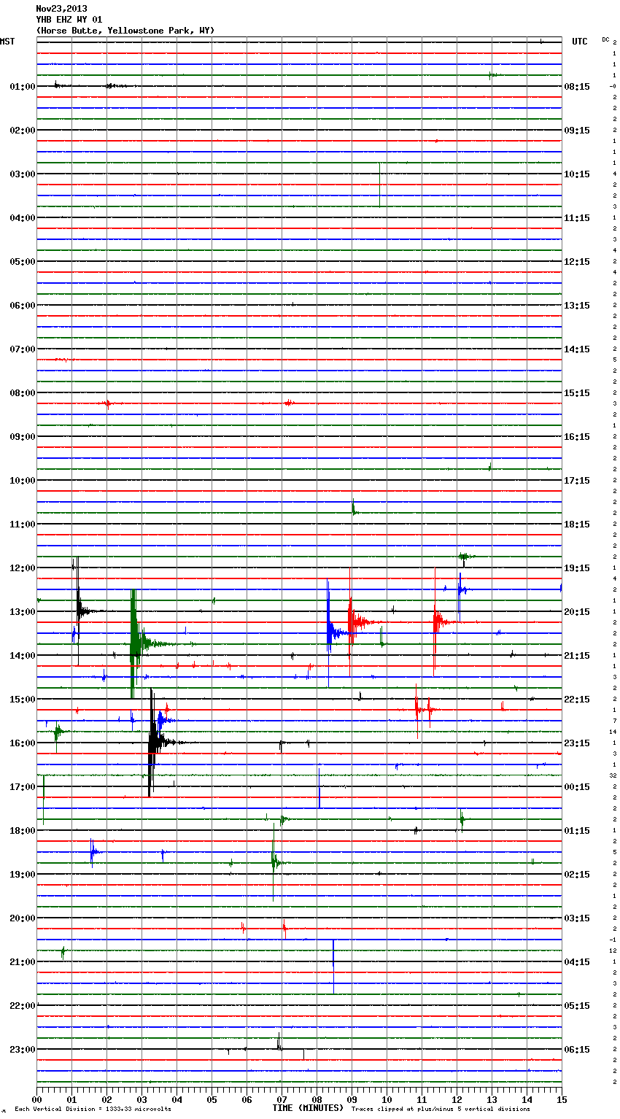Click the UTC column header
620x1119 pixels.
pyautogui.click(x=580, y=42)
